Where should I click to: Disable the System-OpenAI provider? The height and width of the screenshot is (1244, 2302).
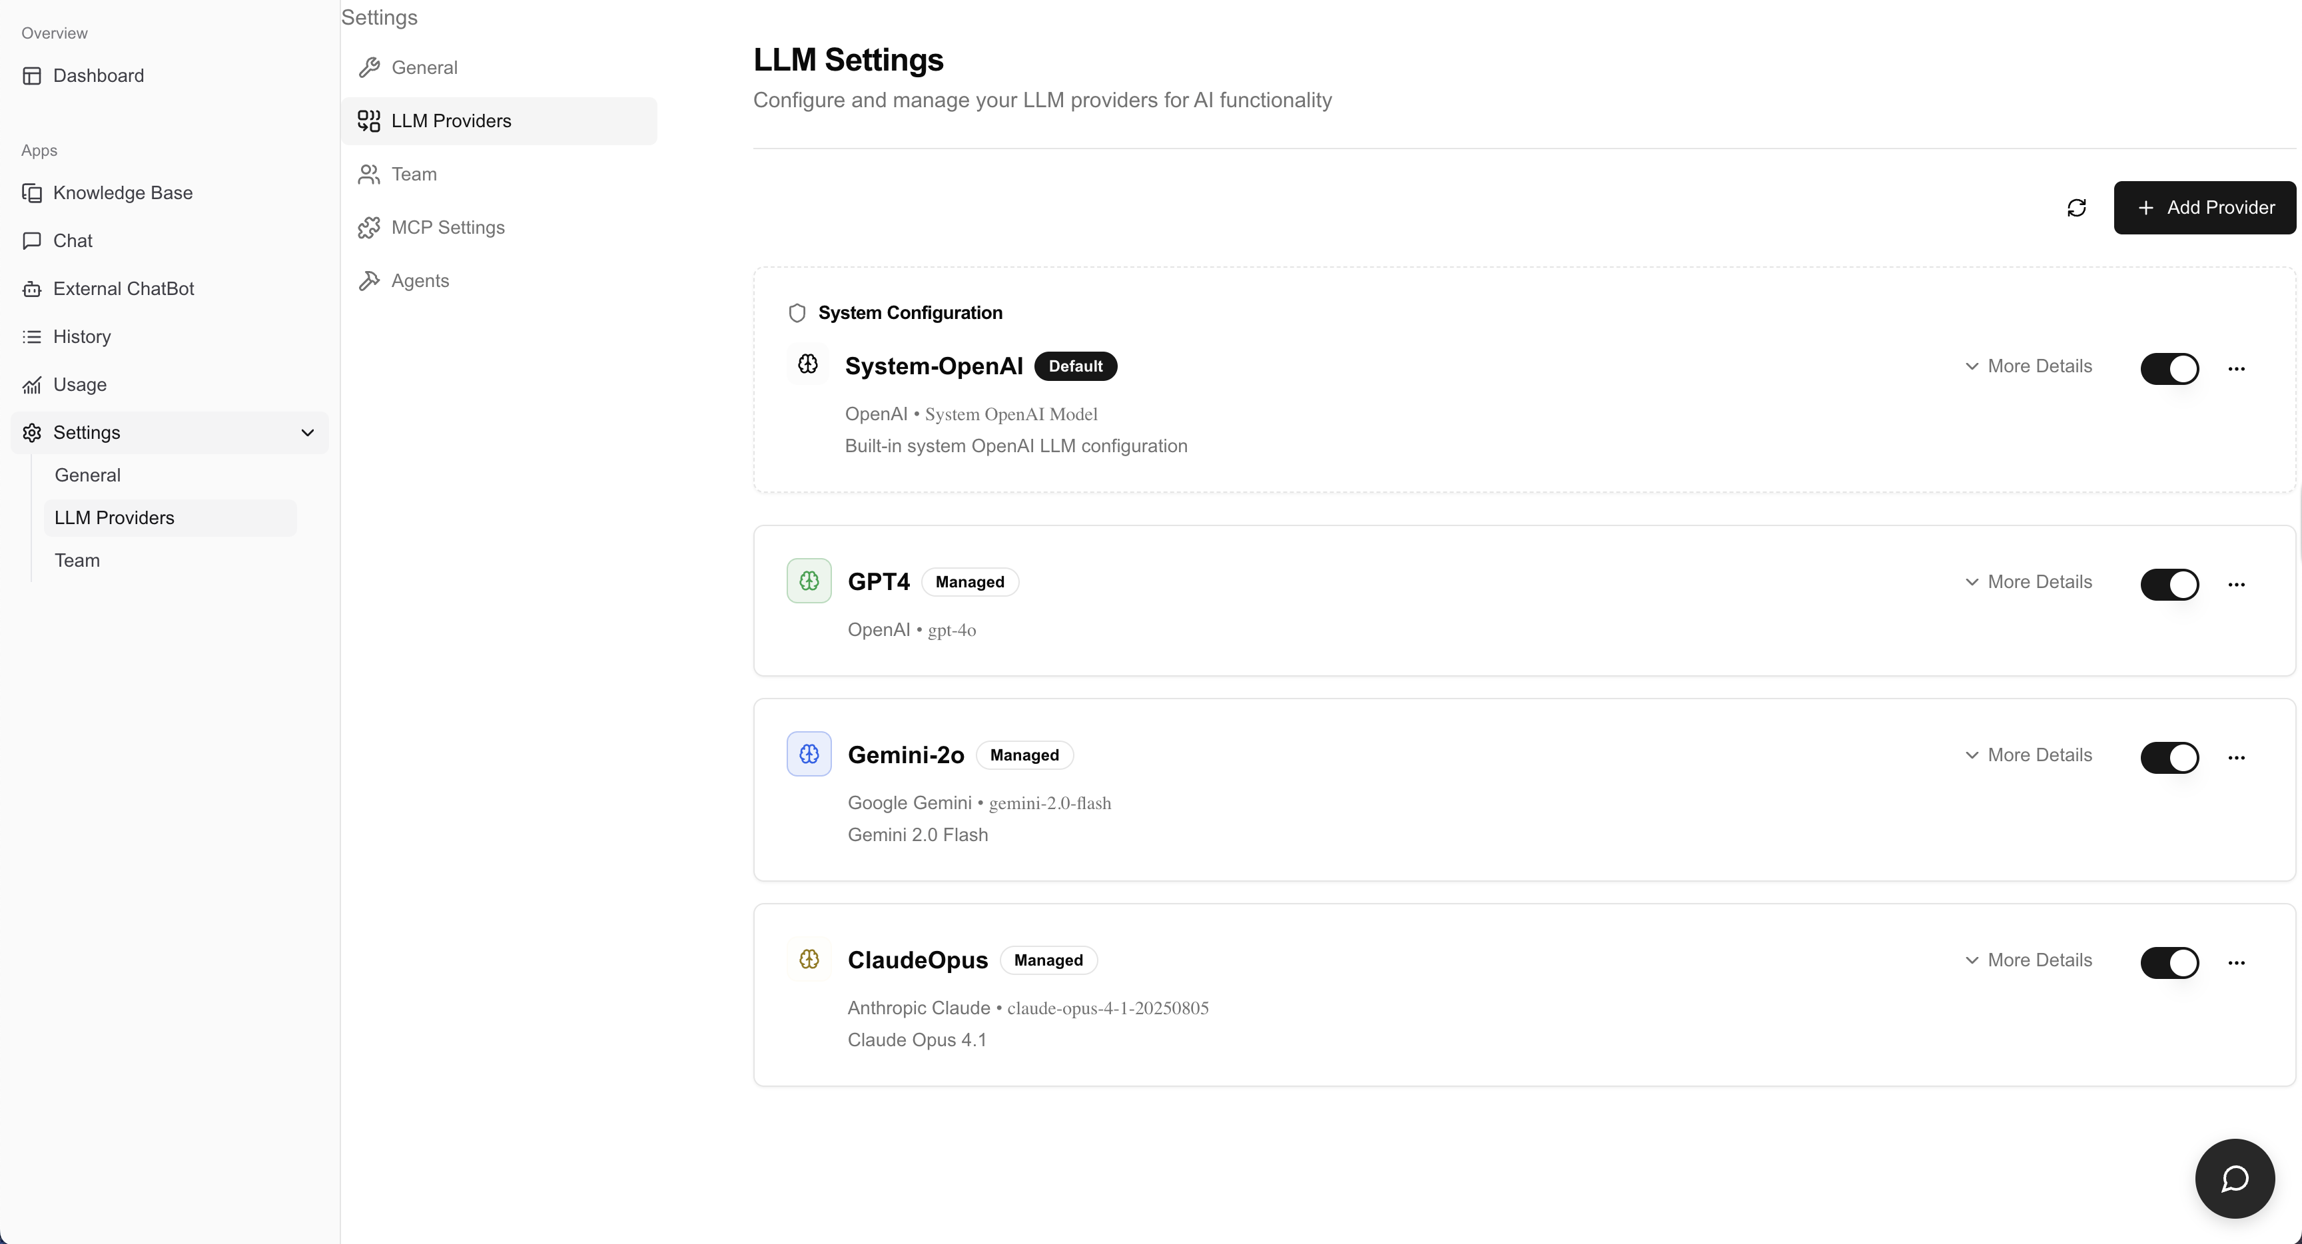(2171, 368)
